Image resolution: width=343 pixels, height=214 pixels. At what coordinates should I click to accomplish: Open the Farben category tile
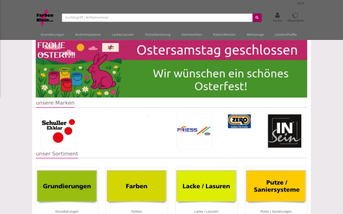(137, 186)
